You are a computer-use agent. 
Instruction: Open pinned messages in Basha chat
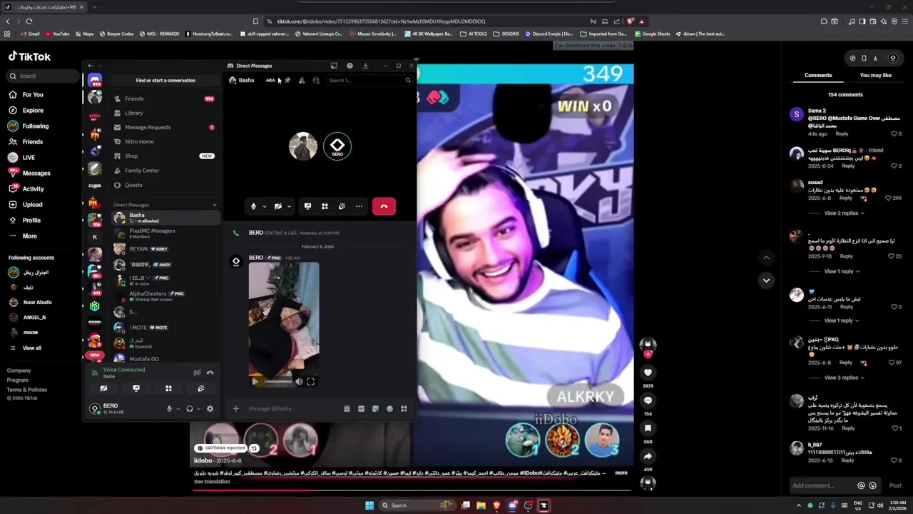(287, 80)
